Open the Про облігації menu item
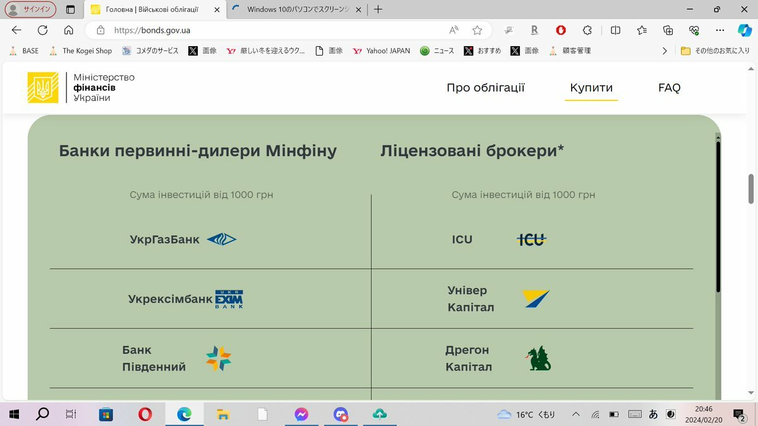The height and width of the screenshot is (426, 758). tap(486, 88)
